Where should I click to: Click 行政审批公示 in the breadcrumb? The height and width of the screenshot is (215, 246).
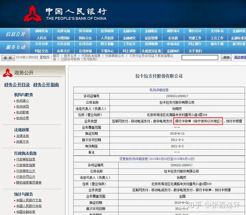(114, 56)
